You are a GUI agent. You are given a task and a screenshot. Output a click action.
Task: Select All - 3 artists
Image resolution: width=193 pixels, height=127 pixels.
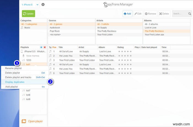[x=119, y=24]
